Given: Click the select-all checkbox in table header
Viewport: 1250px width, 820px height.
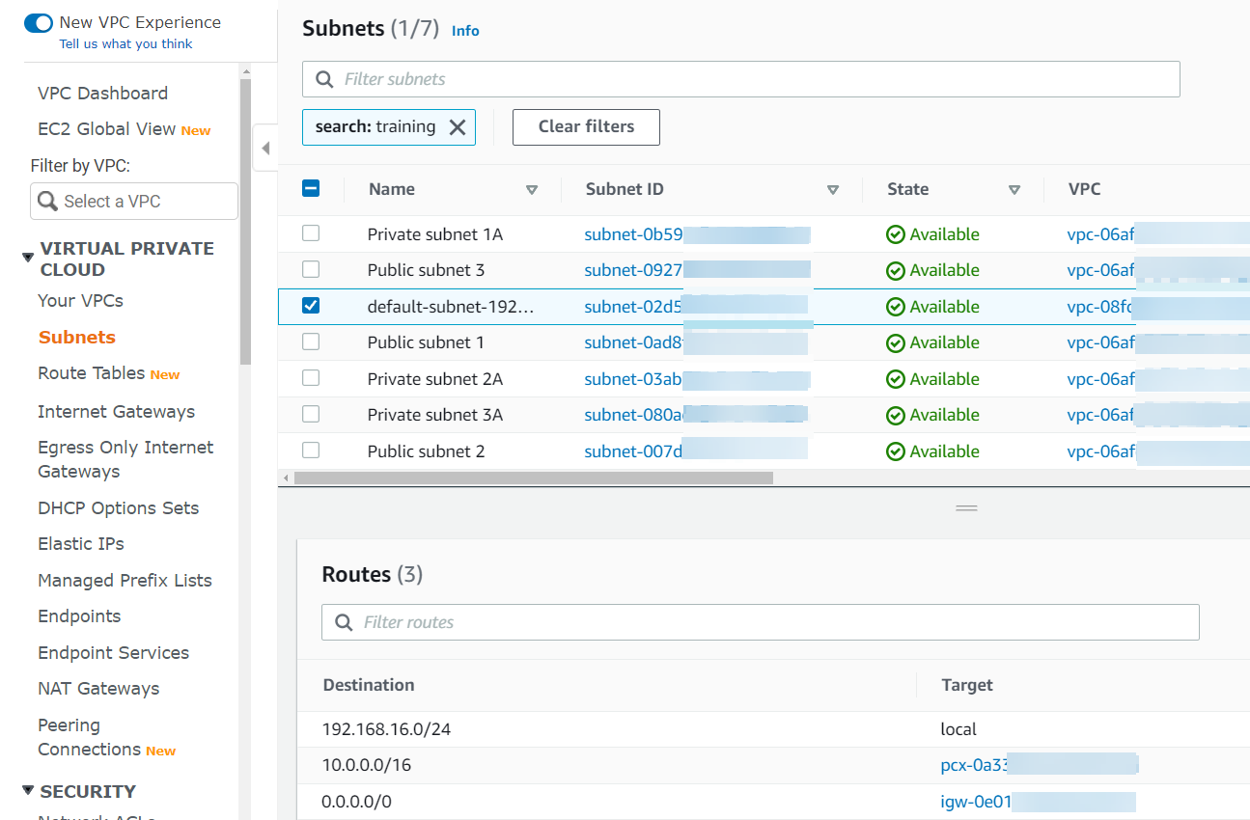Looking at the screenshot, I should click(x=311, y=189).
